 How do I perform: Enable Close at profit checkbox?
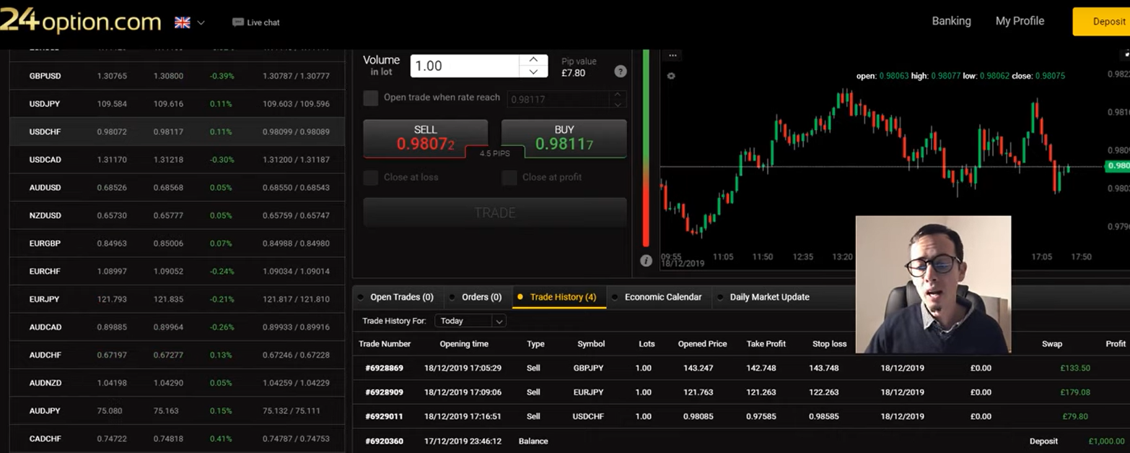(509, 178)
